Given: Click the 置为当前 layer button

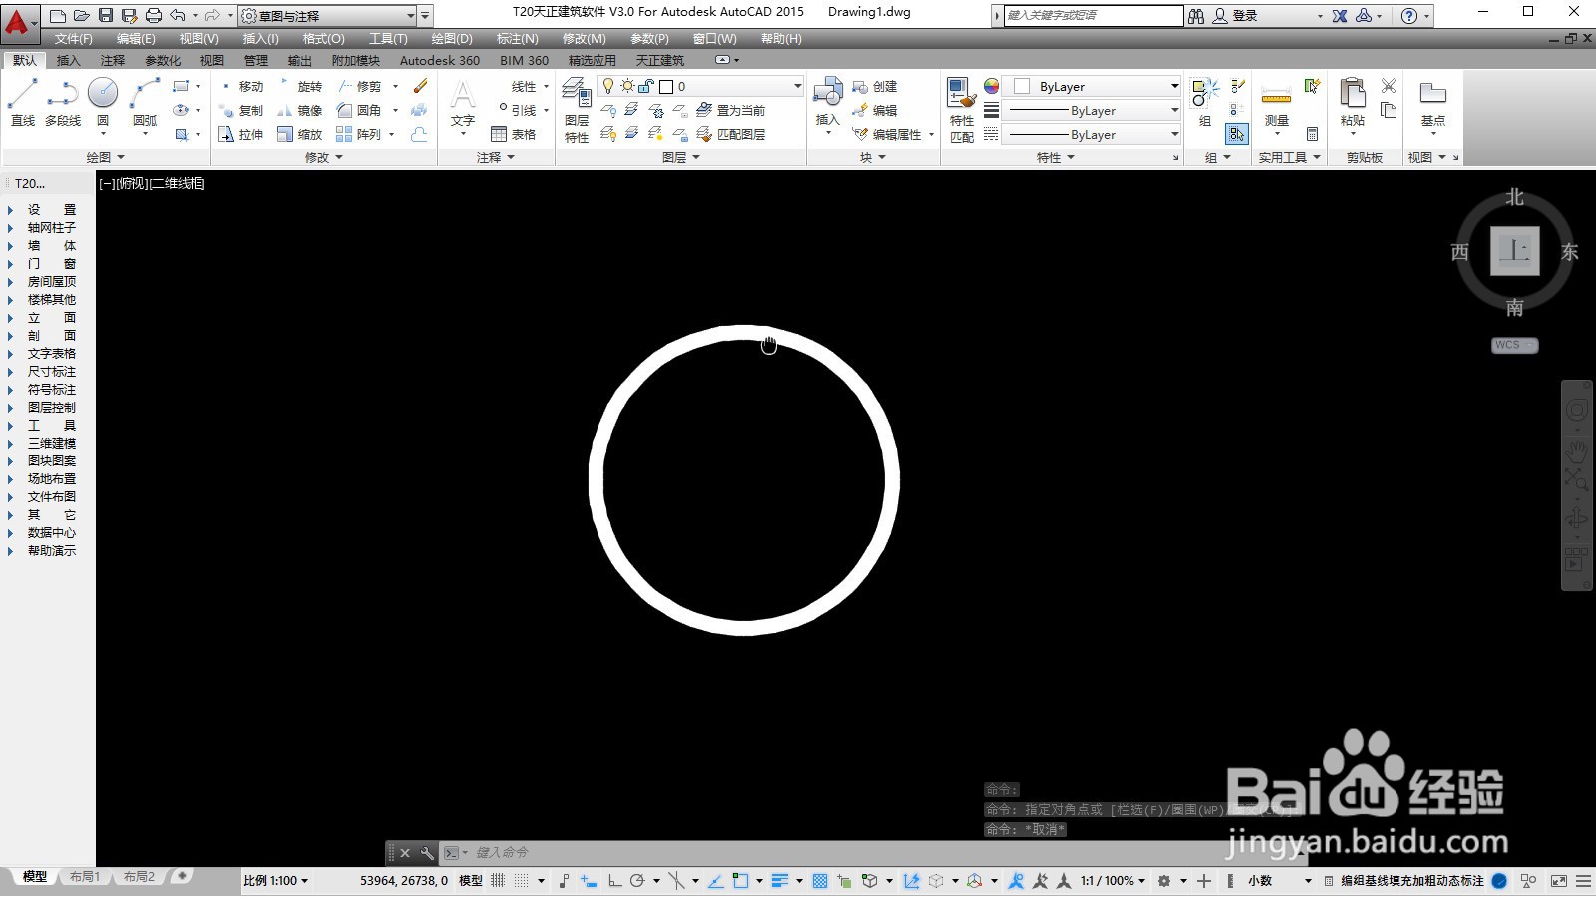Looking at the screenshot, I should click(x=731, y=110).
